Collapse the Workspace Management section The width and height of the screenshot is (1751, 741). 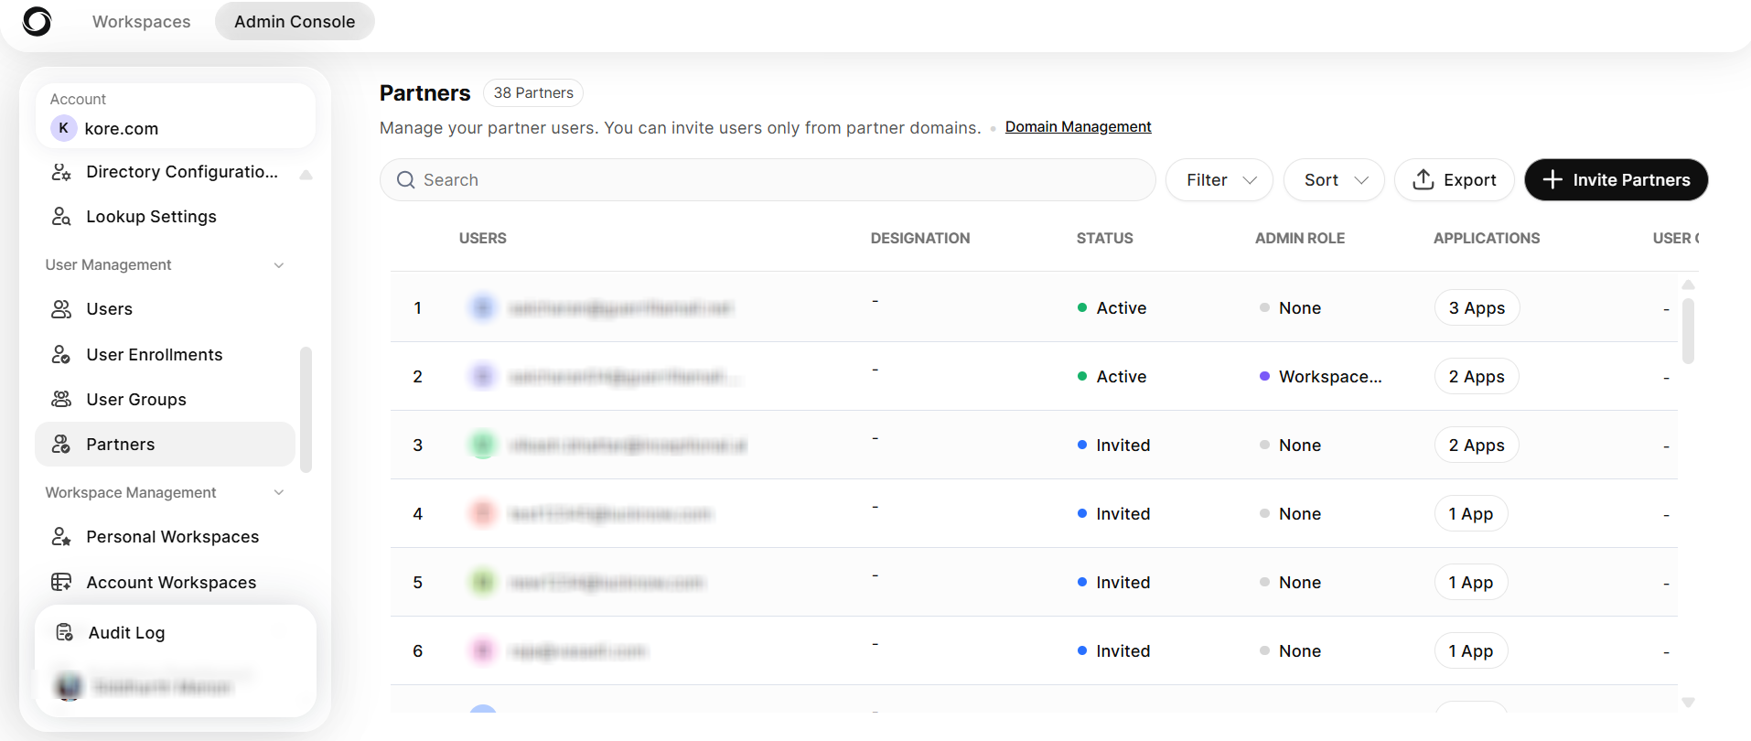point(279,493)
